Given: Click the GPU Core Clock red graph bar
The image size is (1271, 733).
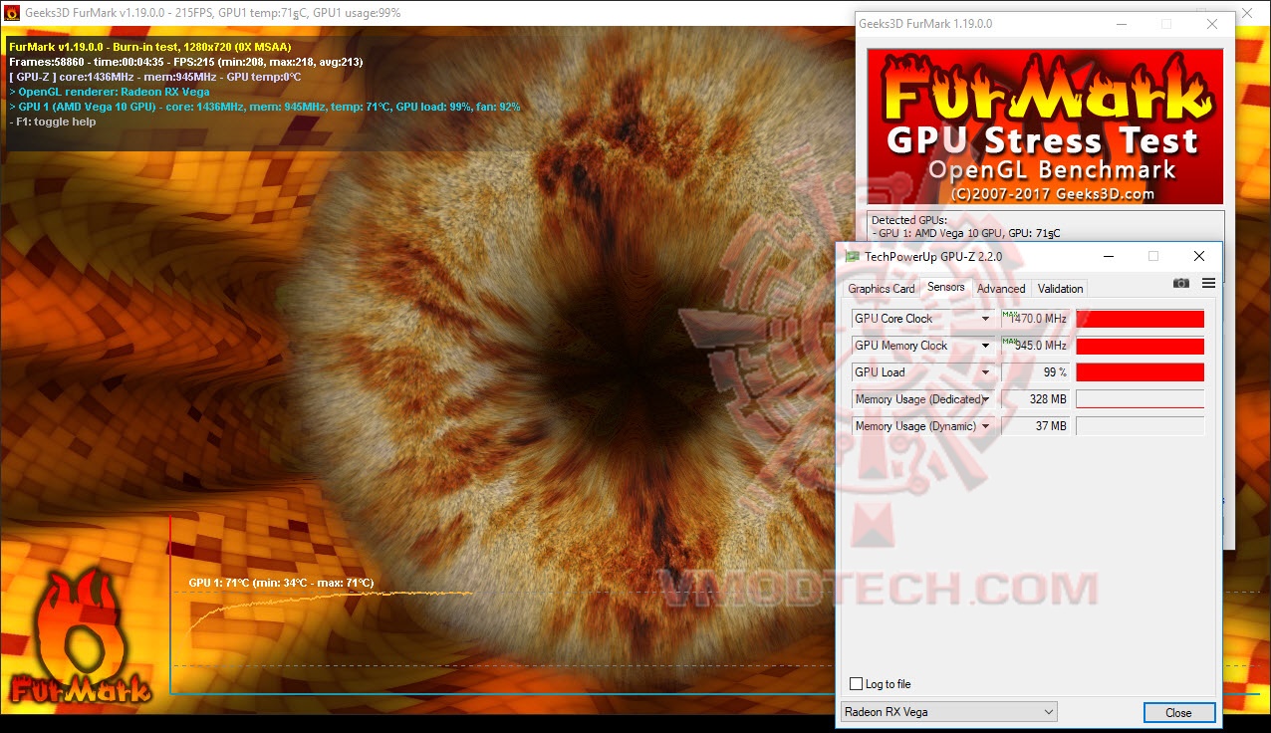Looking at the screenshot, I should 1140,319.
